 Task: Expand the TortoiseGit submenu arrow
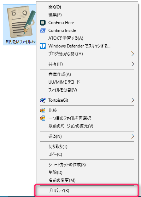[x=133, y=100]
